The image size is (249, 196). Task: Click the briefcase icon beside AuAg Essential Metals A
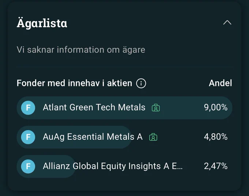pyautogui.click(x=153, y=137)
